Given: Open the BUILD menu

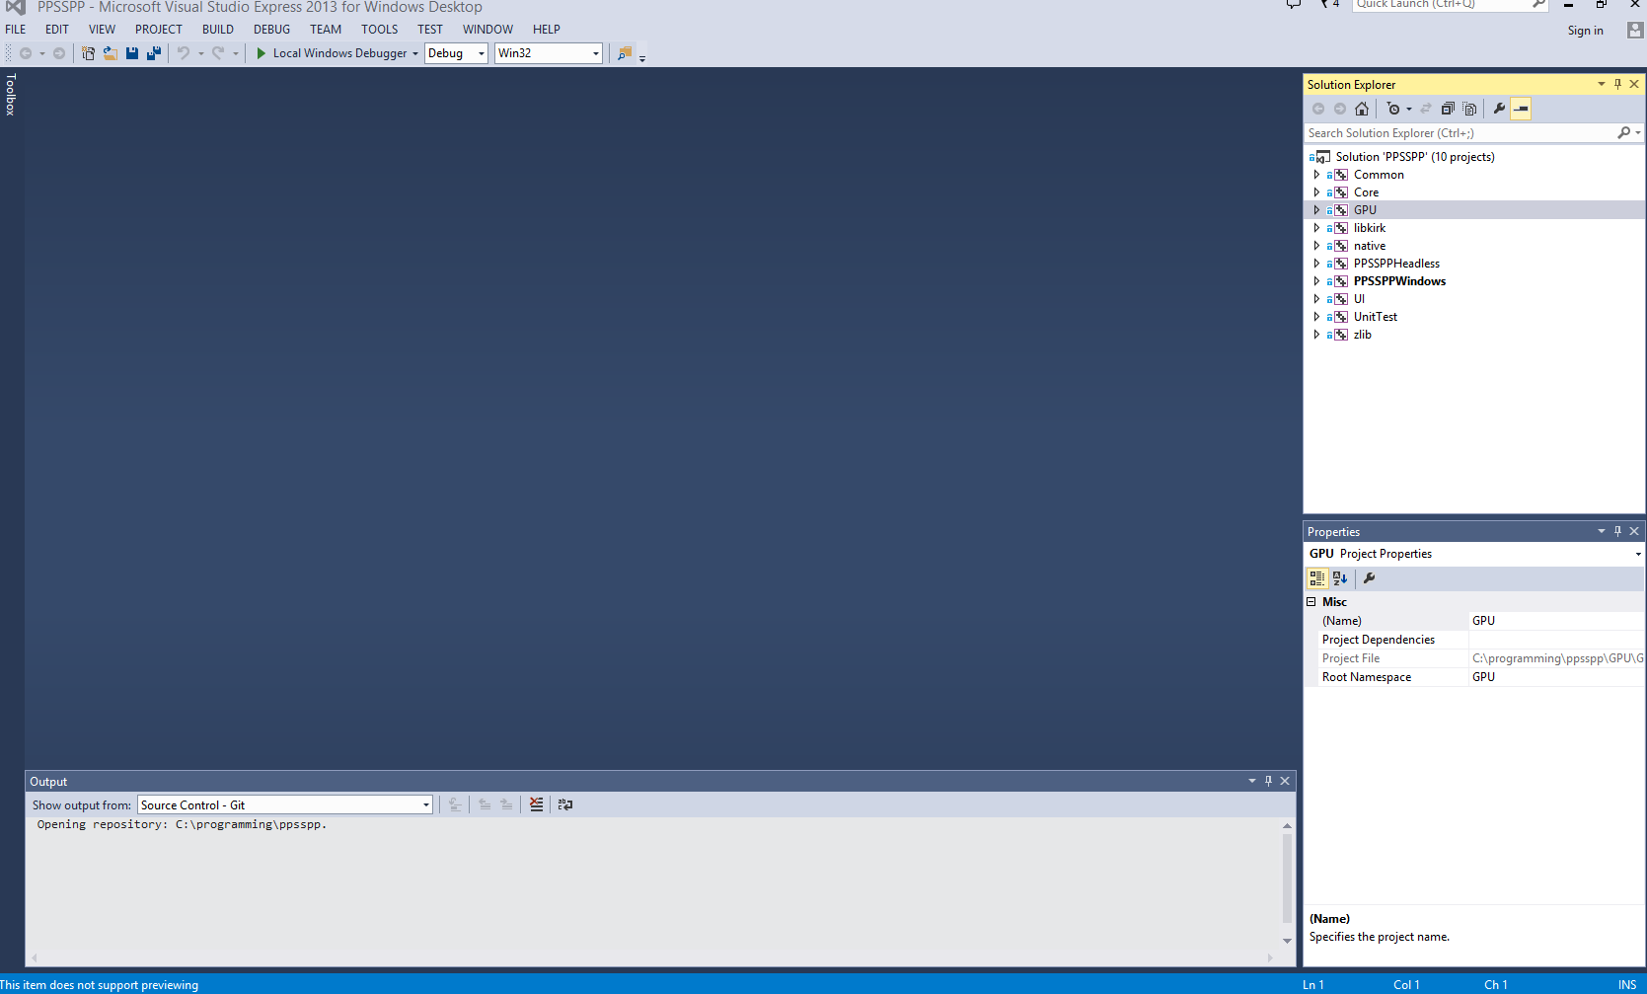Looking at the screenshot, I should 218,30.
